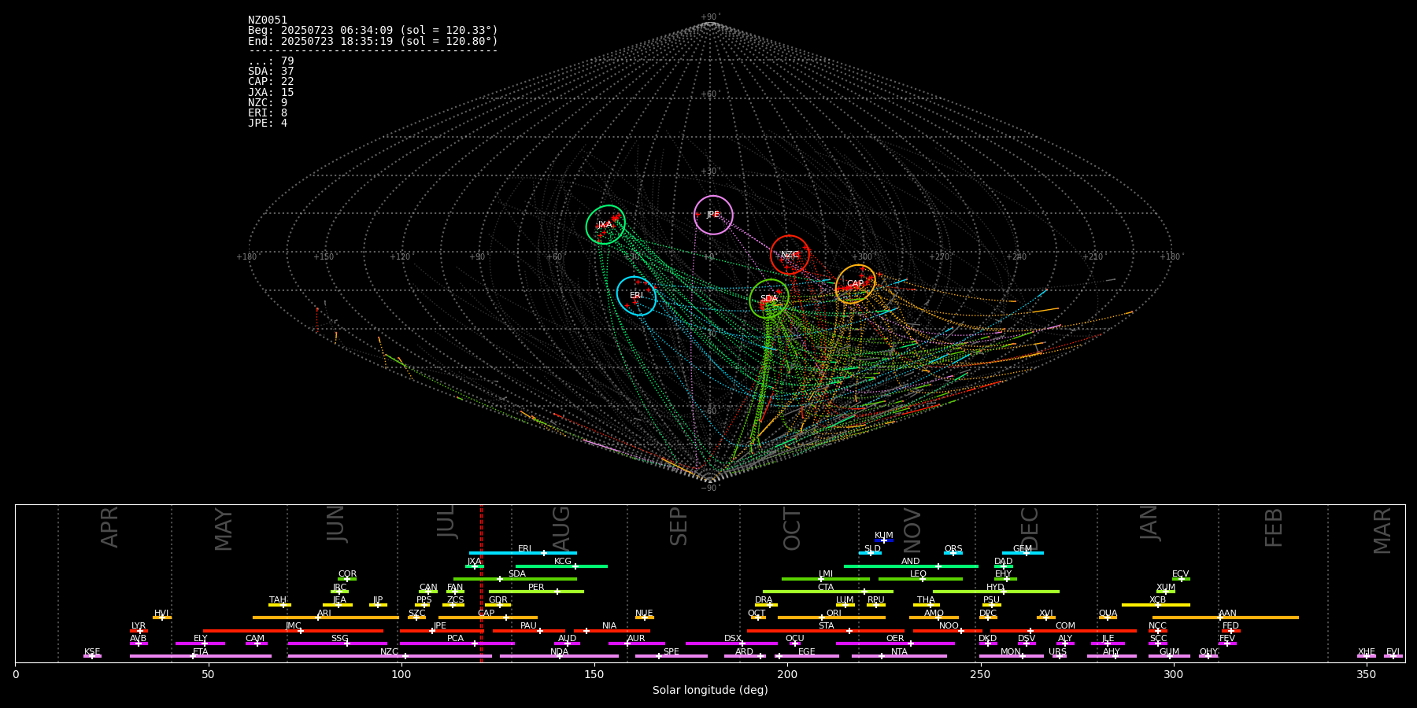Select the HYD shower bar in timeline
1417x708 pixels.
pos(996,592)
